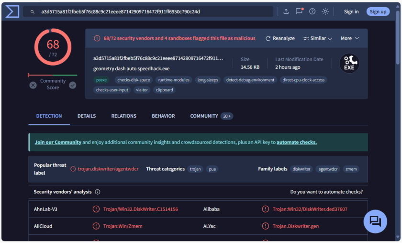This screenshot has width=402, height=243.
Task: Switch to the DETAILS tab
Action: pos(87,116)
